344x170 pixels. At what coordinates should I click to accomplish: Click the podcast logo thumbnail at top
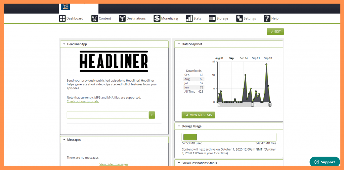click(66, 7)
